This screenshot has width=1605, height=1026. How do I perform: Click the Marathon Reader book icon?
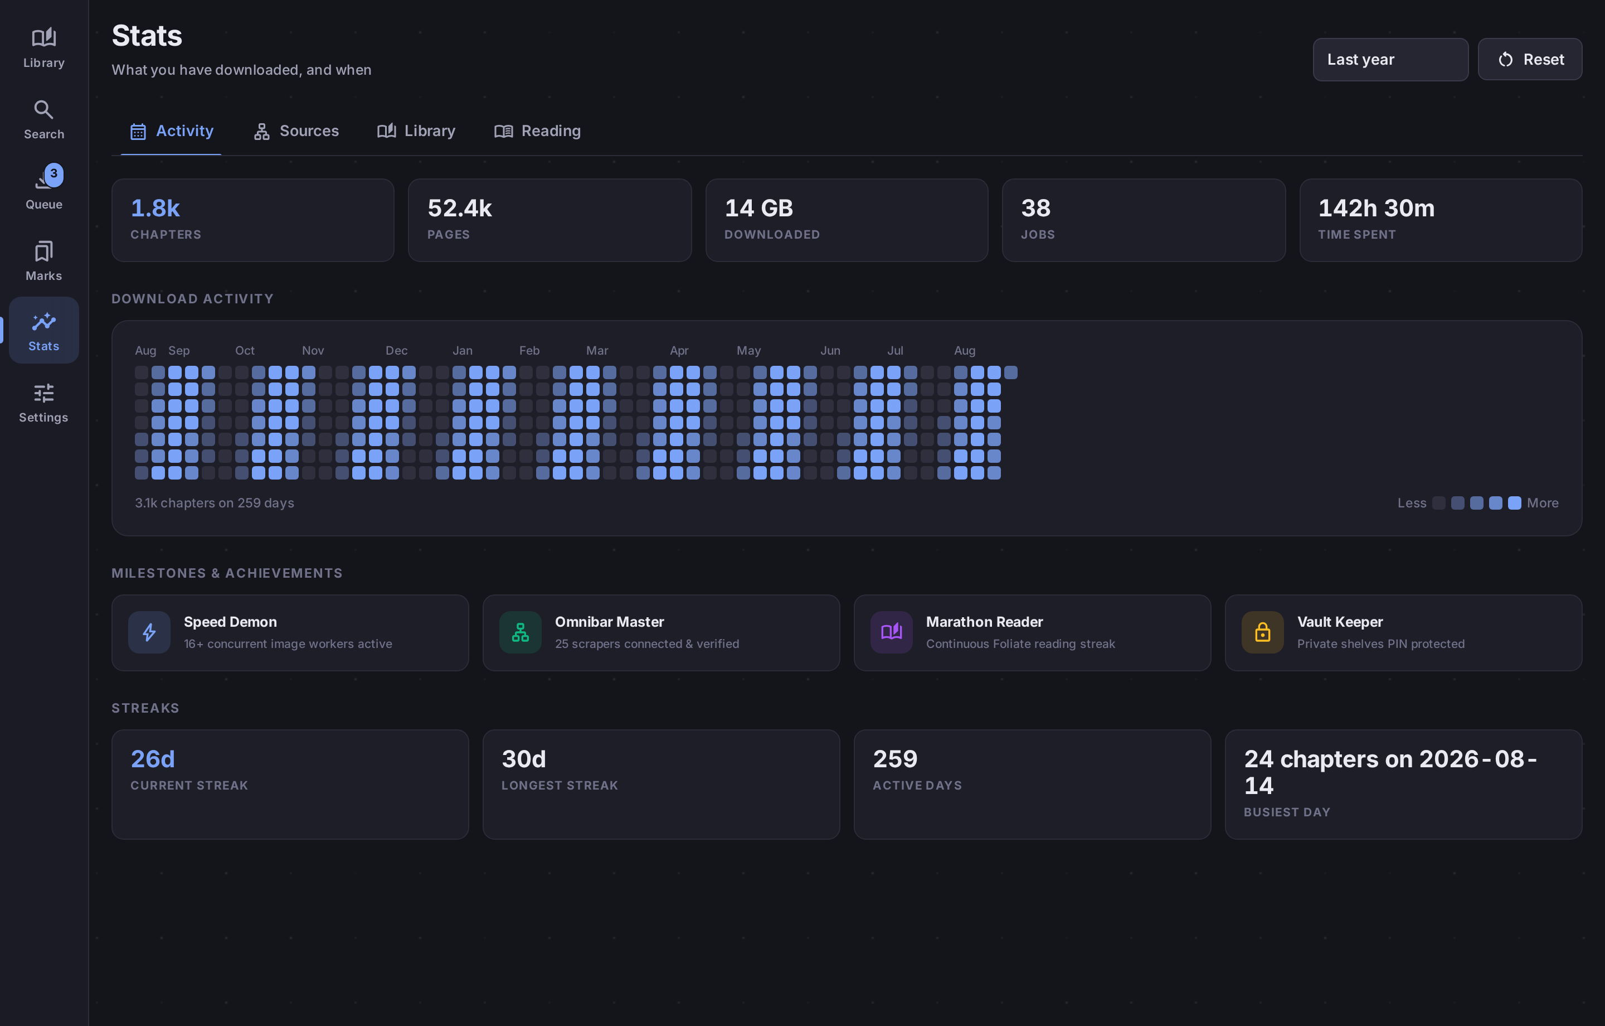coord(892,632)
